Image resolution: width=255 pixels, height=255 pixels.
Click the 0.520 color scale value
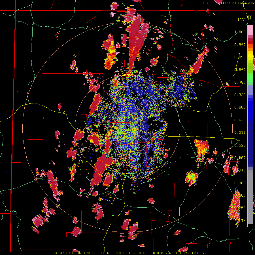click(240, 145)
